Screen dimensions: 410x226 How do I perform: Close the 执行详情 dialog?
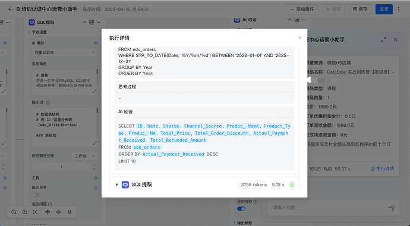(299, 37)
